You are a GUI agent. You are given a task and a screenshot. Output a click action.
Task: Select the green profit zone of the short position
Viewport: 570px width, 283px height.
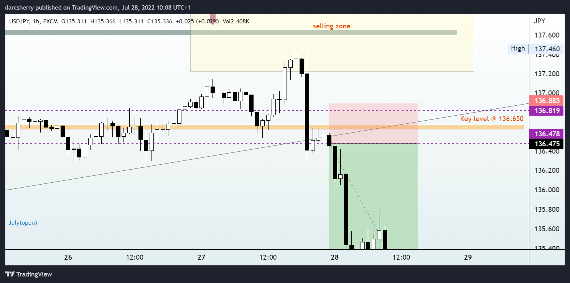pyautogui.click(x=373, y=196)
